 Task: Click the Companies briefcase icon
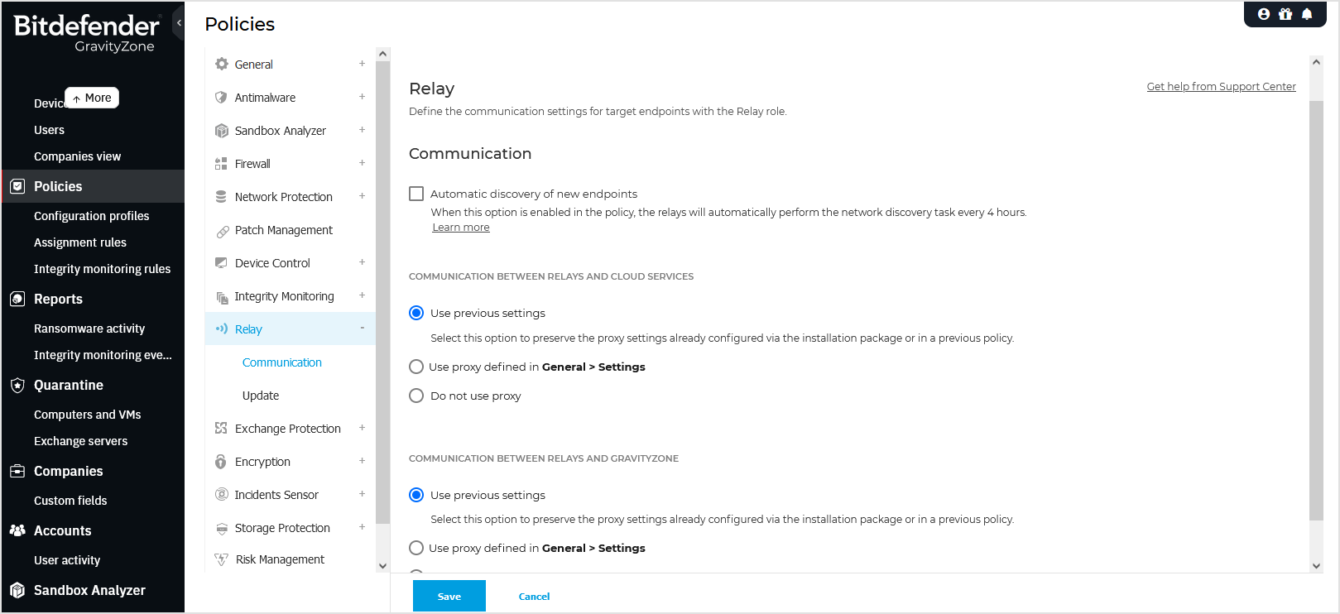tap(17, 471)
